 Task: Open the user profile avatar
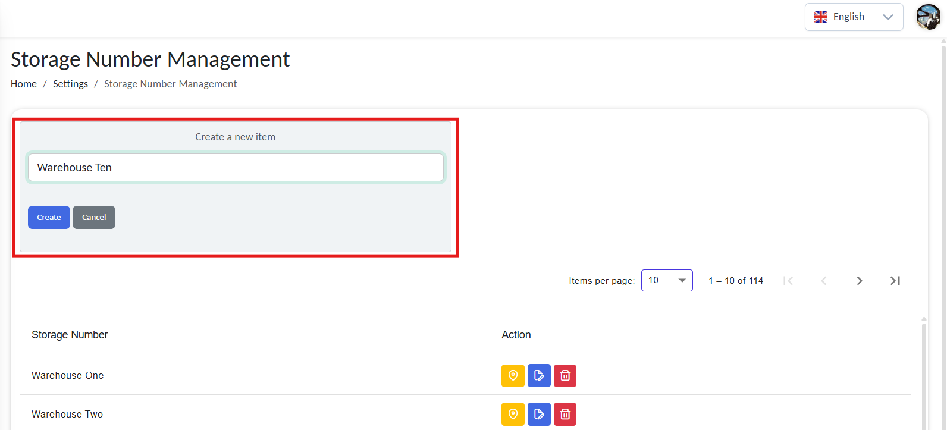coord(928,17)
